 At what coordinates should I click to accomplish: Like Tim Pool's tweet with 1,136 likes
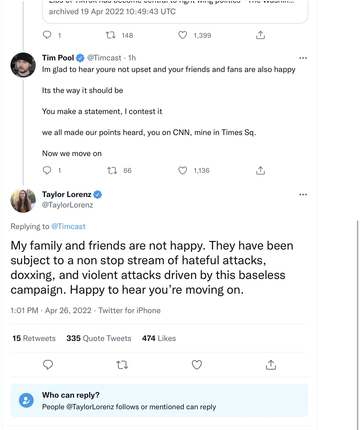coord(183,170)
